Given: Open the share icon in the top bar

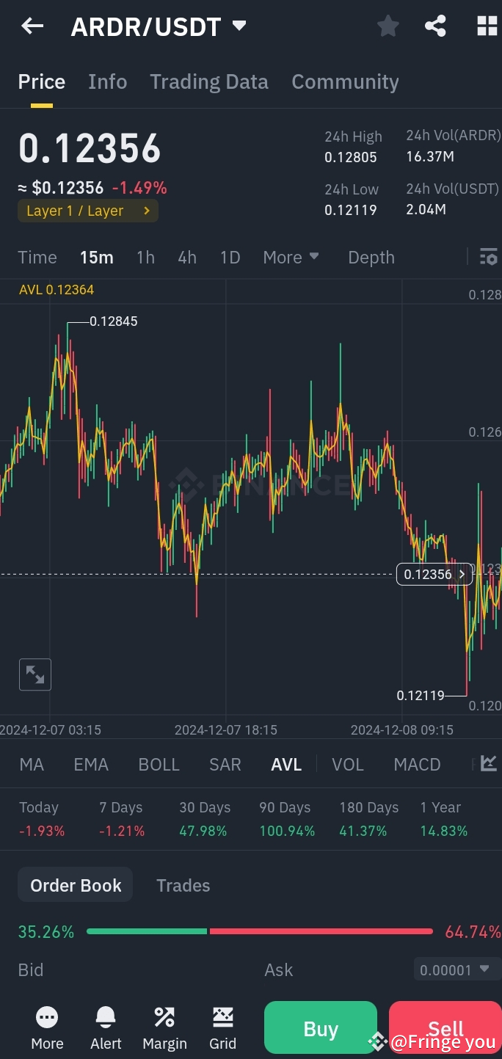Looking at the screenshot, I should (435, 26).
